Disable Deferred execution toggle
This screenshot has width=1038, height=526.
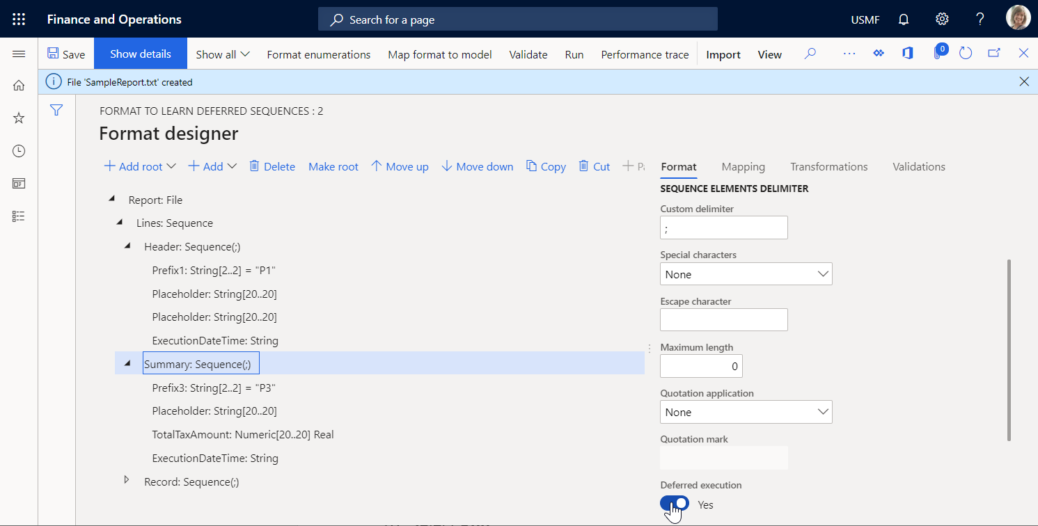[674, 503]
